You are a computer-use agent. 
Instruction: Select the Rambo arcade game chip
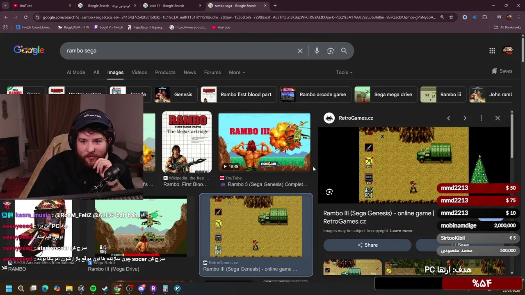pos(315,95)
